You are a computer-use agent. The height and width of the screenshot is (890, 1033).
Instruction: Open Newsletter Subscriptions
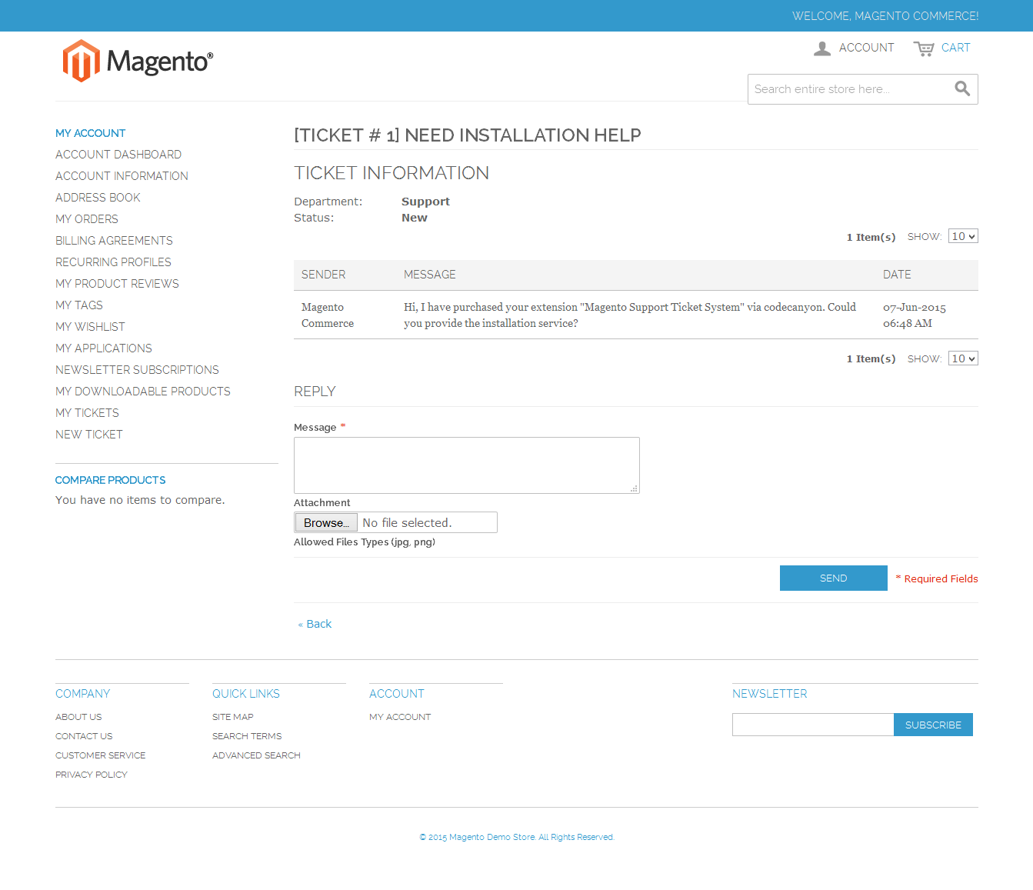[137, 370]
